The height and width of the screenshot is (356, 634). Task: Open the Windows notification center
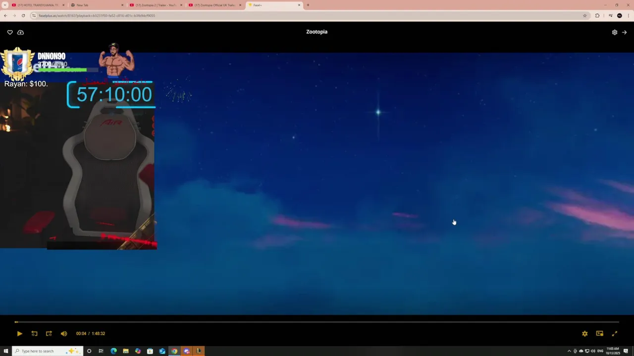[626, 351]
